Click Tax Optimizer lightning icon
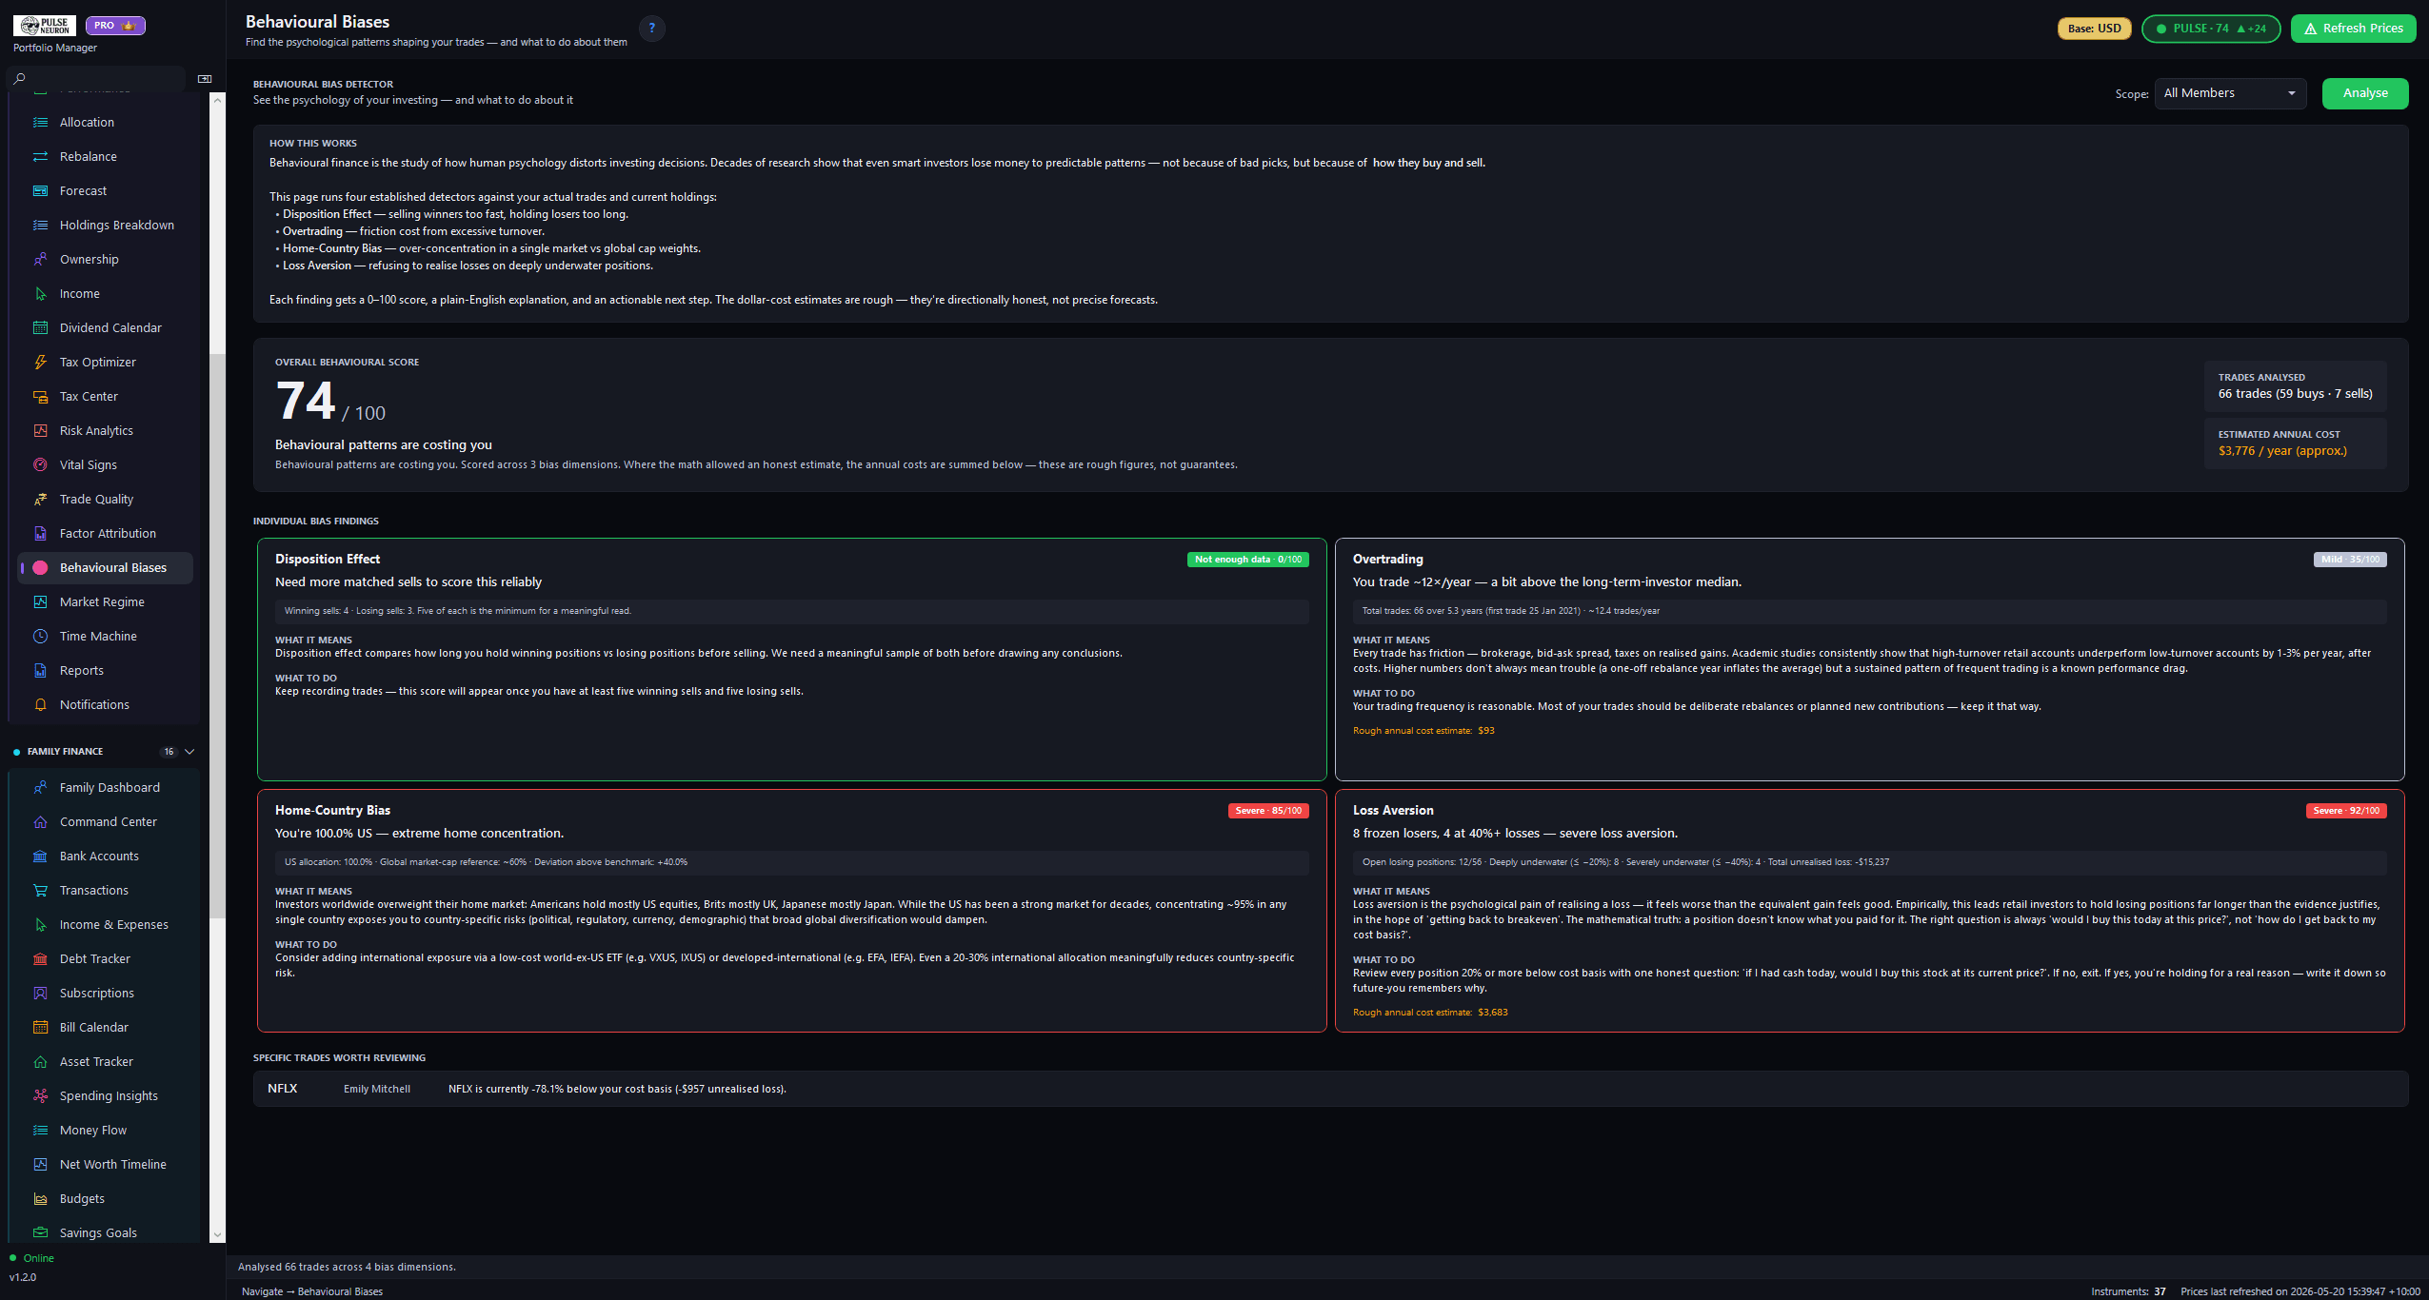The width and height of the screenshot is (2429, 1300). (x=40, y=362)
